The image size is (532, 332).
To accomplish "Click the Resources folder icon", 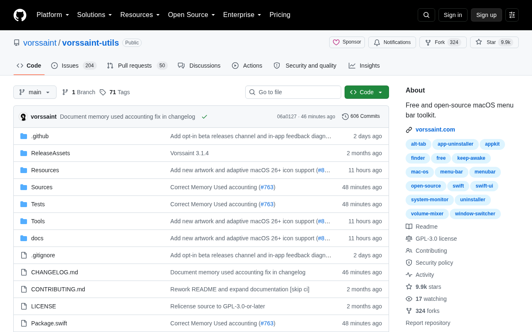I will (24, 170).
